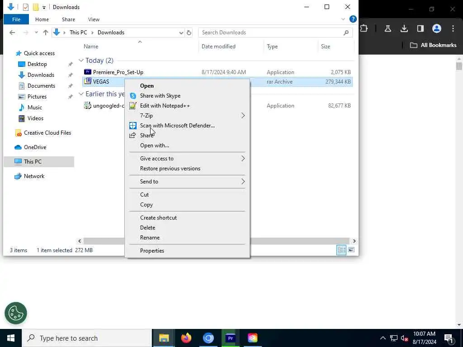This screenshot has width=463, height=347.
Task: Collapse the Earlier this year group
Action: pos(81,94)
